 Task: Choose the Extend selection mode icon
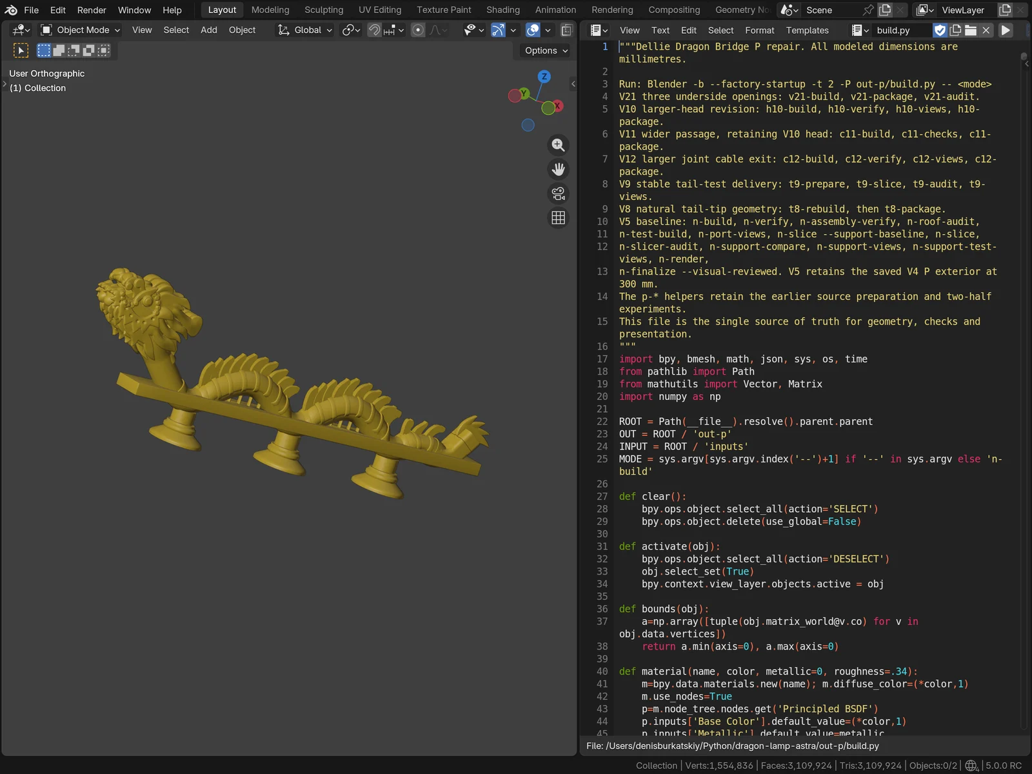59,50
